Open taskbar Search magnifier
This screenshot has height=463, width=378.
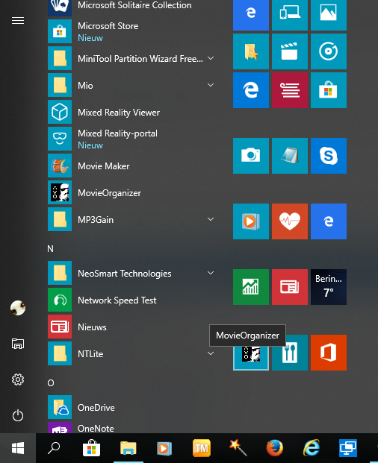coord(54,448)
